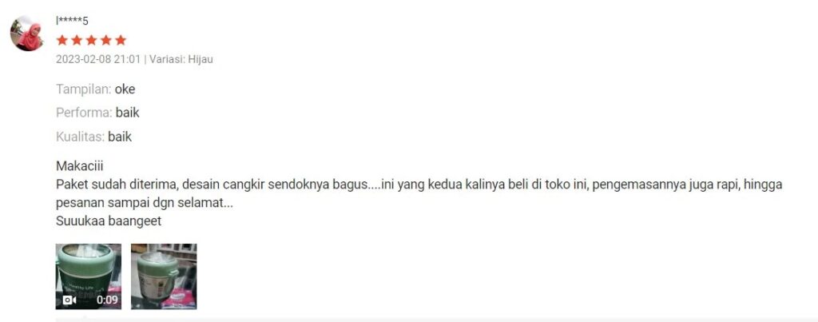The height and width of the screenshot is (322, 818).
Task: Click the Suuukaa baangeet closing line
Action: click(109, 221)
